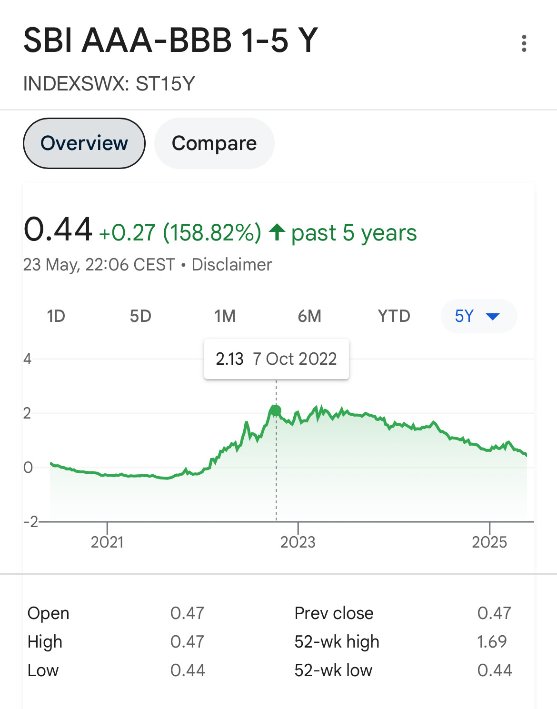
Task: Click the Prev close row label
Action: point(334,613)
